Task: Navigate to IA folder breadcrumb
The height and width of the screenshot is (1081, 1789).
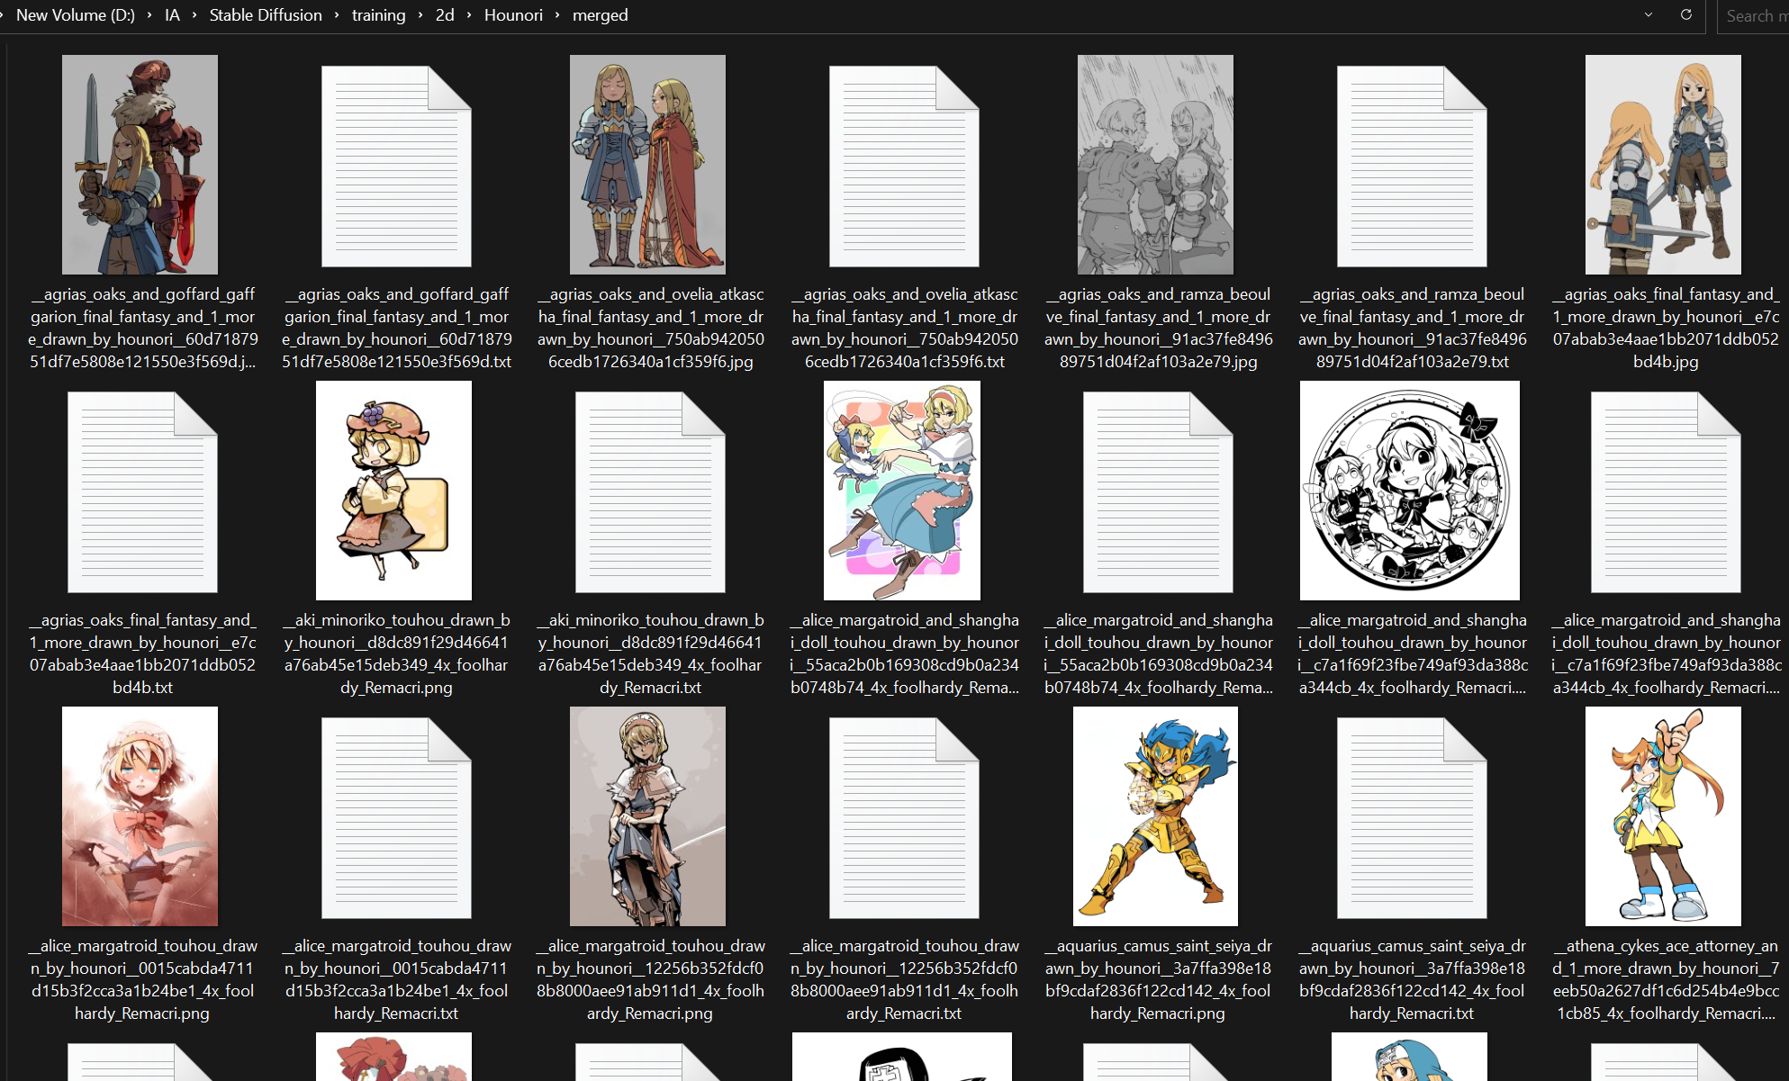Action: [172, 15]
